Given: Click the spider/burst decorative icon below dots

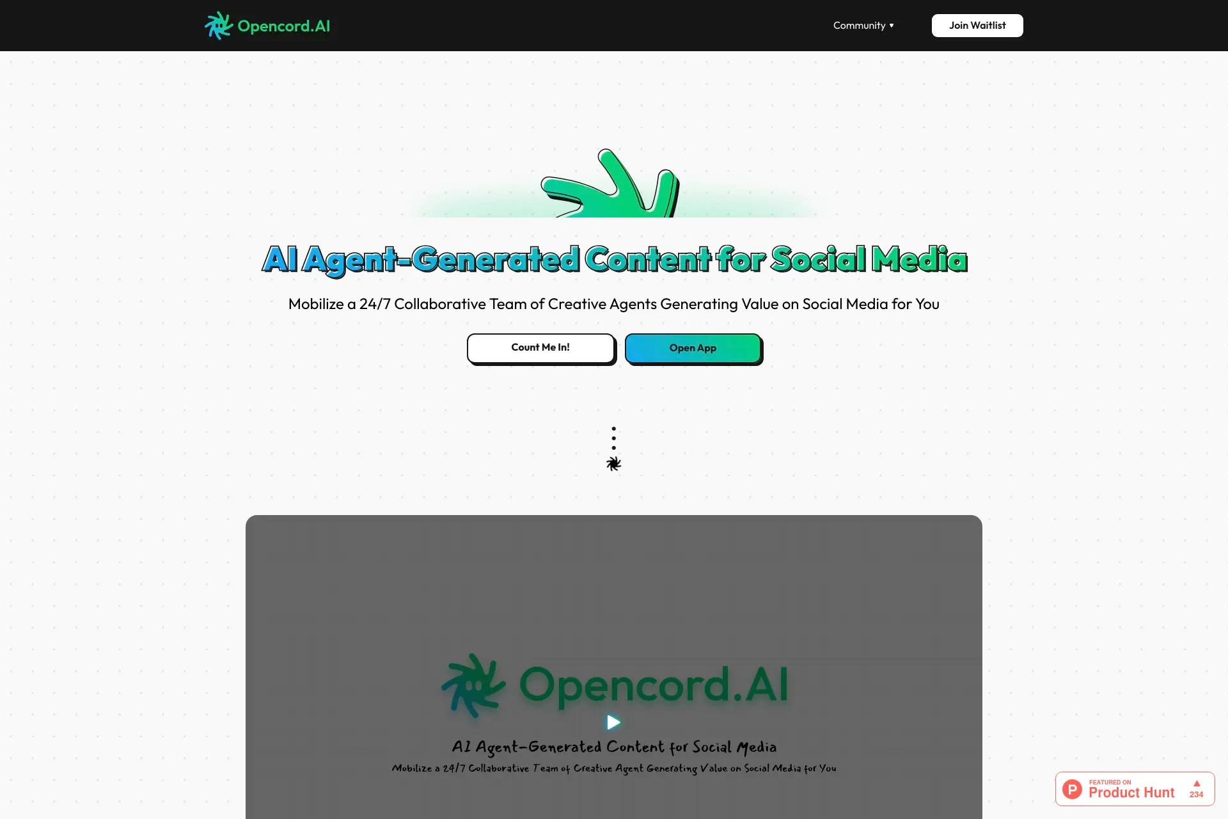Looking at the screenshot, I should coord(613,463).
